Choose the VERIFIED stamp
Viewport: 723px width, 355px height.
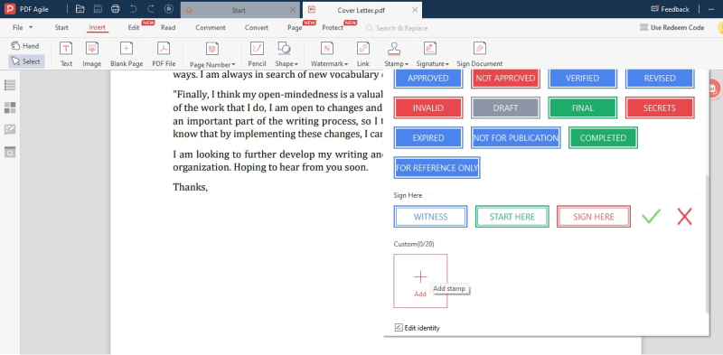point(582,78)
